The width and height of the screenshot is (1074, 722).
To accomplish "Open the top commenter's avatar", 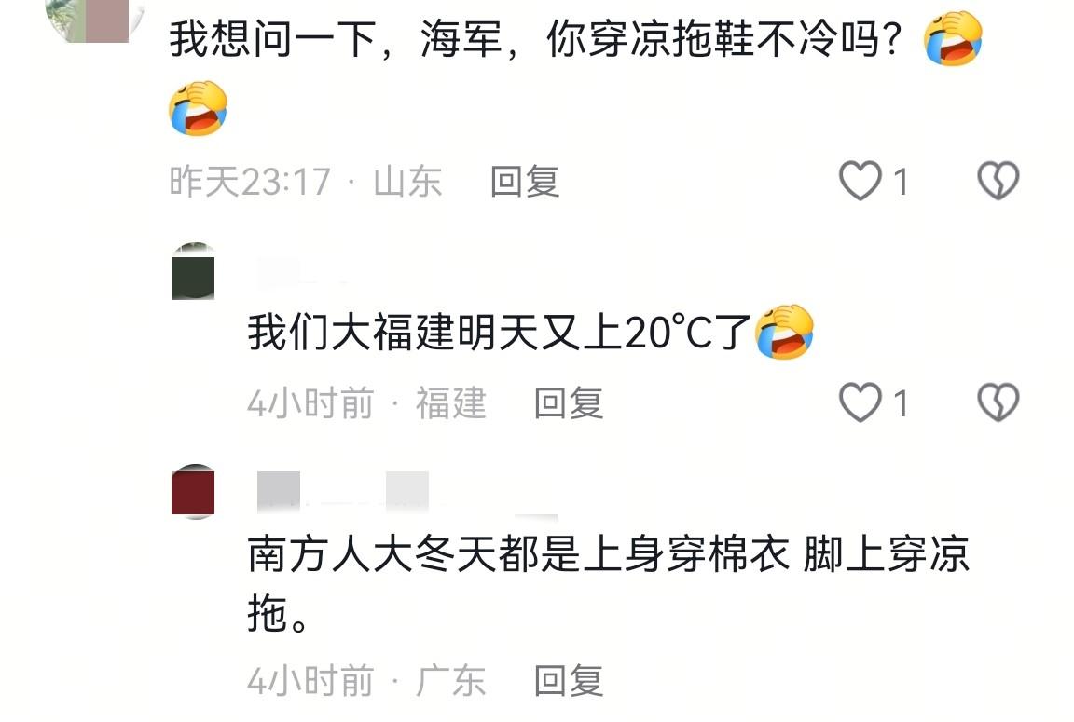I will 92,20.
